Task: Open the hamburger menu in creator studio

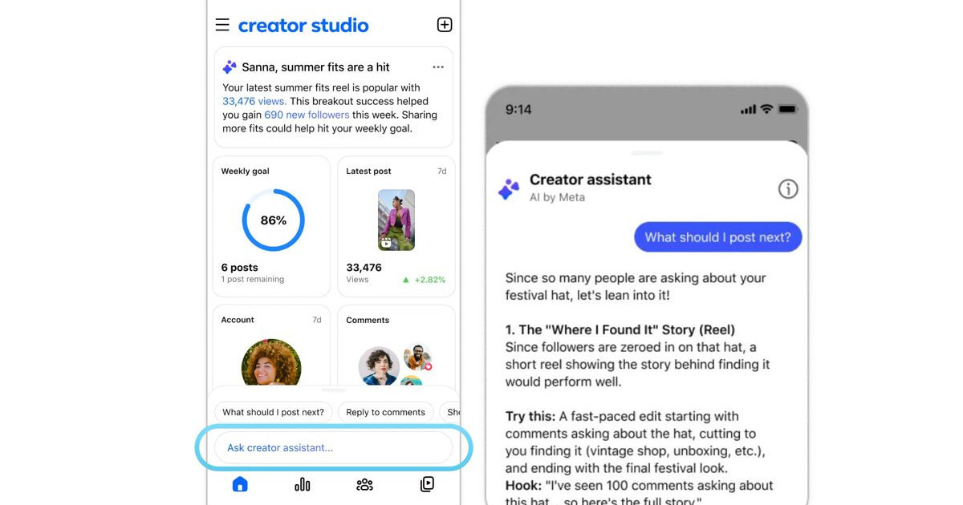Action: (222, 25)
